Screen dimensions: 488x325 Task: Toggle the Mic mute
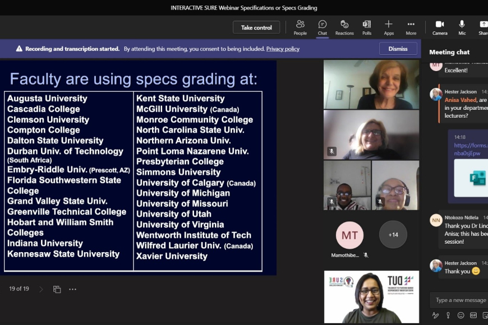tap(462, 27)
